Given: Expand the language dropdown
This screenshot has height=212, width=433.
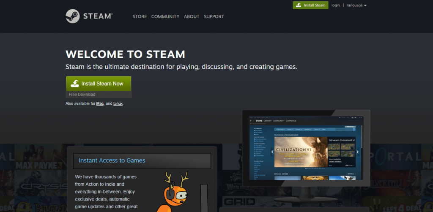Looking at the screenshot, I should click(356, 5).
